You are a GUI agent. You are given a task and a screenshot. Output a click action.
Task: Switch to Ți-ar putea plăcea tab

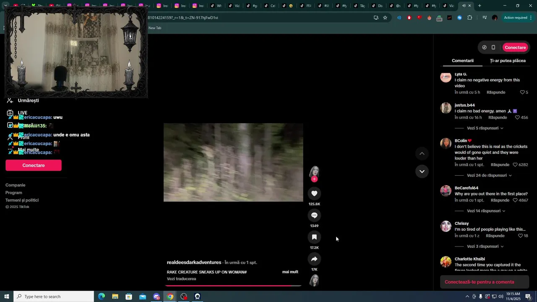coord(508,61)
